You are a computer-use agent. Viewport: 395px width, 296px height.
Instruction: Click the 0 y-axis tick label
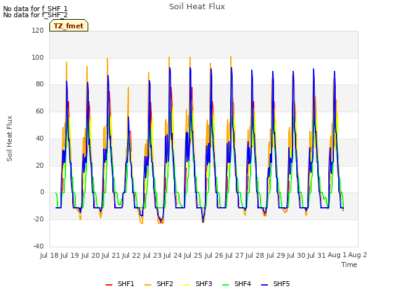point(42,192)
